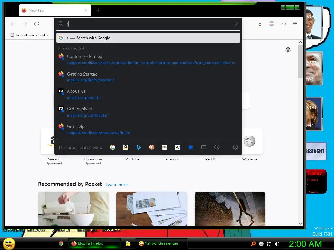Search this time with DuckDuckGo icon

pos(151,147)
